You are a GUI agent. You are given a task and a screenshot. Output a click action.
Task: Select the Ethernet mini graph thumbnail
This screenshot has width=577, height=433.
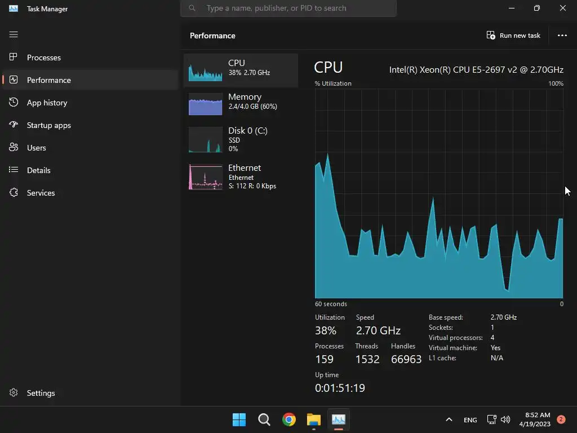tap(205, 176)
